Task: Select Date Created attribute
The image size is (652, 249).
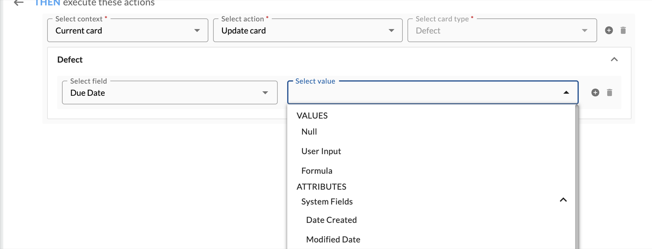Action: click(x=432, y=220)
